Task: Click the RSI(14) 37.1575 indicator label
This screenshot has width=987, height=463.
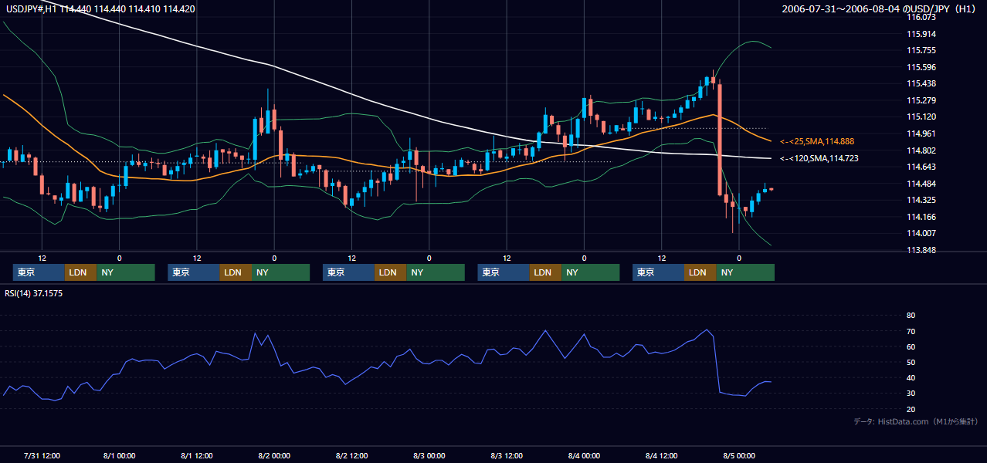Action: tap(34, 293)
